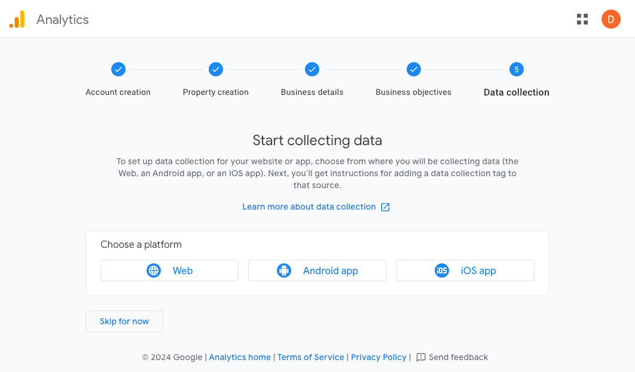Click the Business details step label

coord(312,92)
